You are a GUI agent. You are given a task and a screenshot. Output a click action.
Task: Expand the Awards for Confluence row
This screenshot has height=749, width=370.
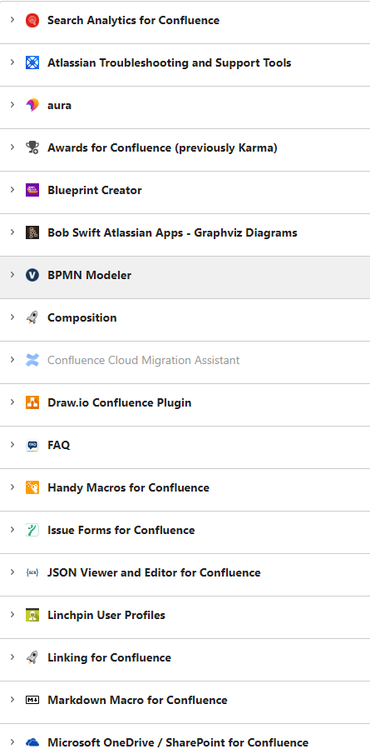12,147
